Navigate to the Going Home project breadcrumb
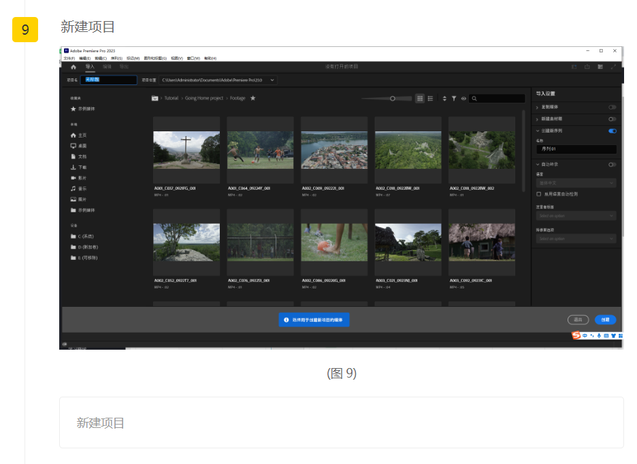 coord(204,99)
